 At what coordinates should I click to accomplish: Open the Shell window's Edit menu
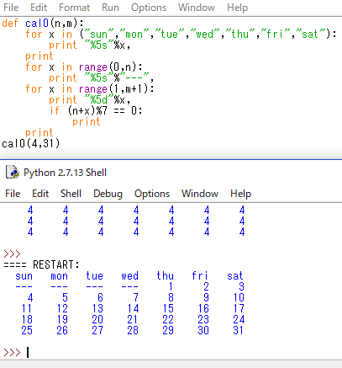pyautogui.click(x=40, y=194)
